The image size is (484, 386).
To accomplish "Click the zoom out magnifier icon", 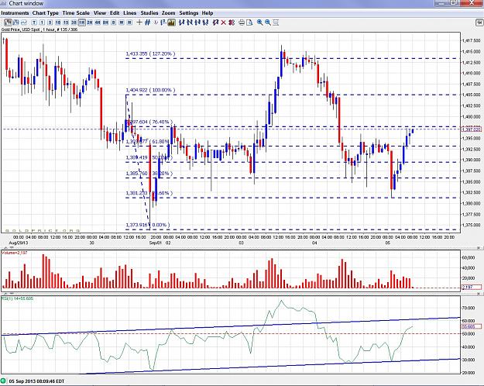I will (268, 22).
